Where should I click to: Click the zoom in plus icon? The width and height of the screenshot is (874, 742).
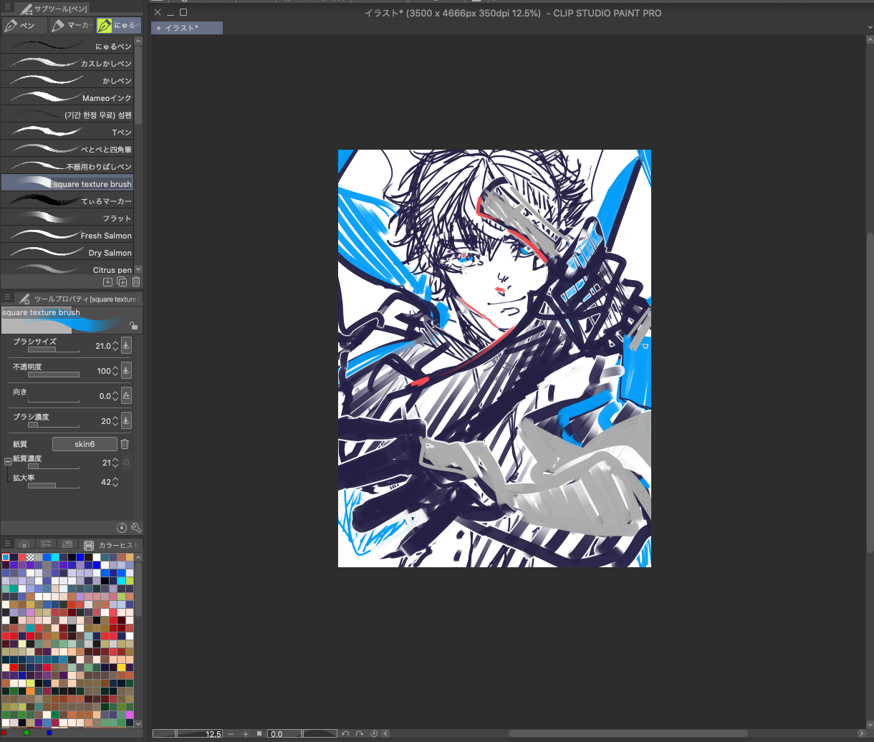[x=246, y=734]
